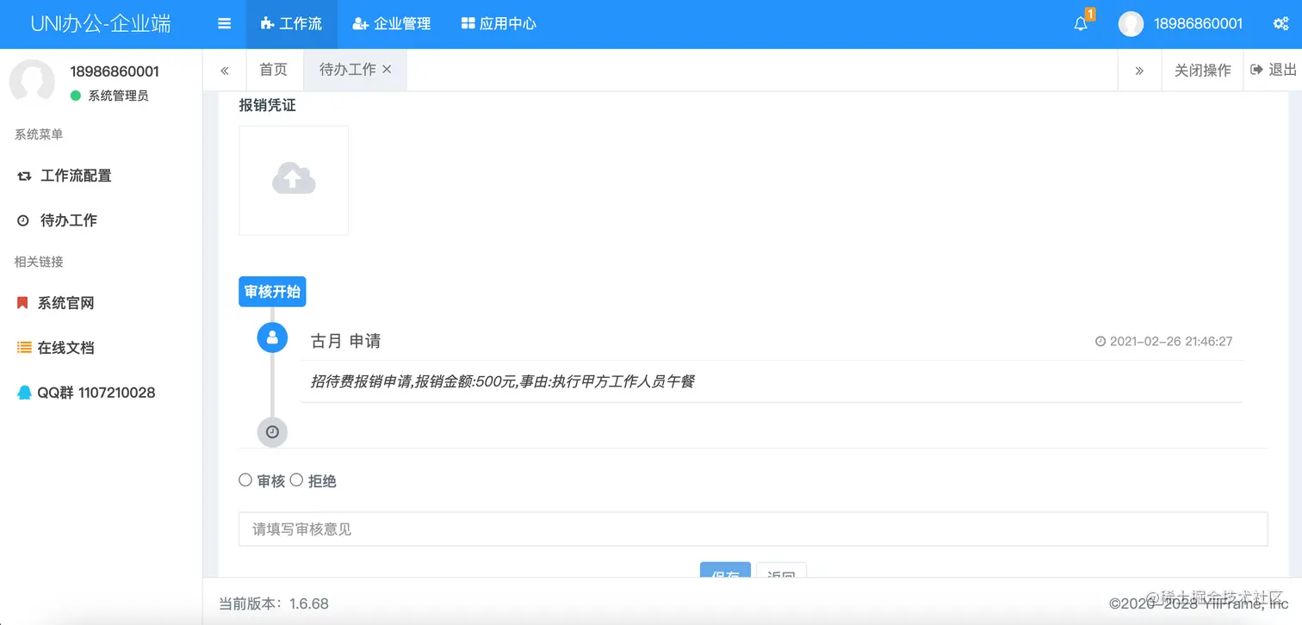Collapse the tab bar with the « chevron
Image resolution: width=1302 pixels, height=625 pixels.
pyautogui.click(x=225, y=70)
